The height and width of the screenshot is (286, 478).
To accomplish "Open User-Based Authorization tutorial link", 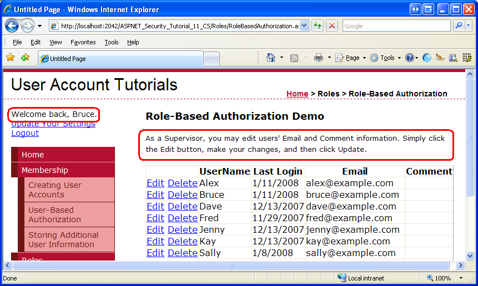I will pyautogui.click(x=69, y=215).
